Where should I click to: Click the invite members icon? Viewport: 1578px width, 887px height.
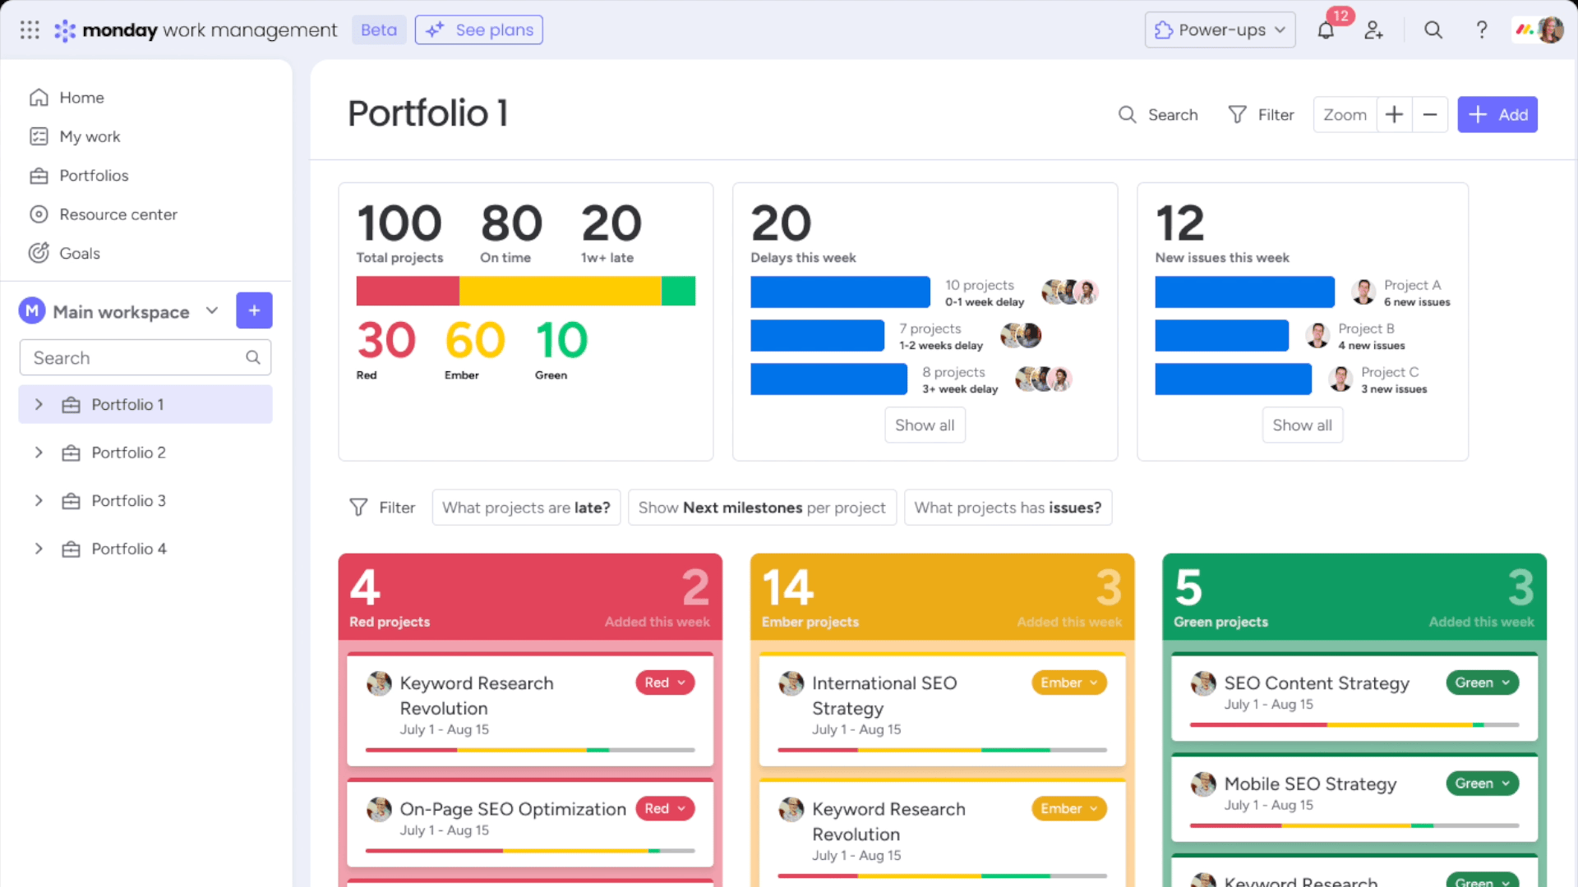click(x=1373, y=30)
